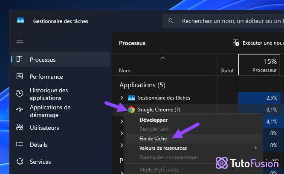The width and height of the screenshot is (284, 174).
Task: Switch to the Processus tab label
Action: tap(43, 60)
